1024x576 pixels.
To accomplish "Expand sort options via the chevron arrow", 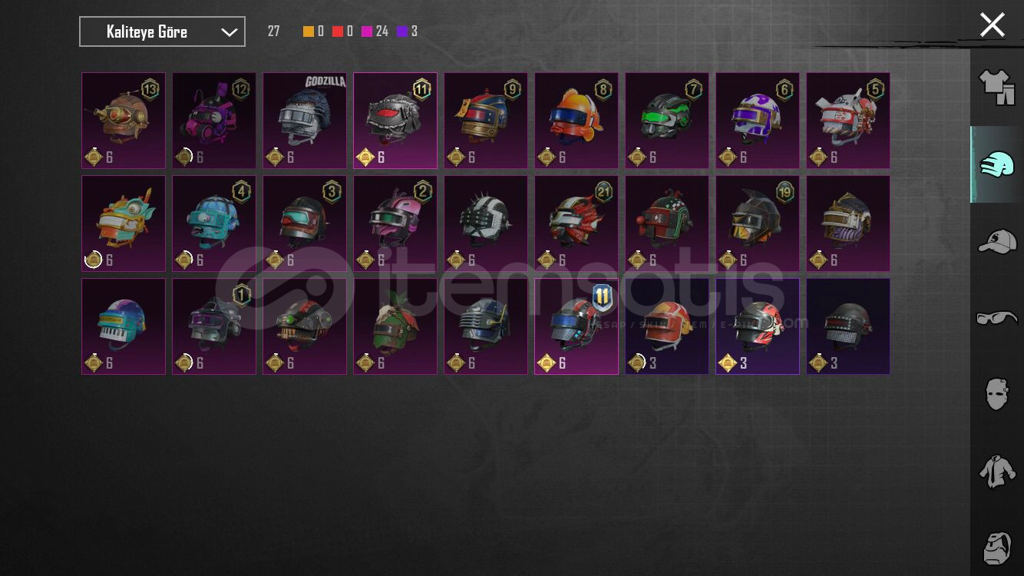I will click(x=229, y=32).
